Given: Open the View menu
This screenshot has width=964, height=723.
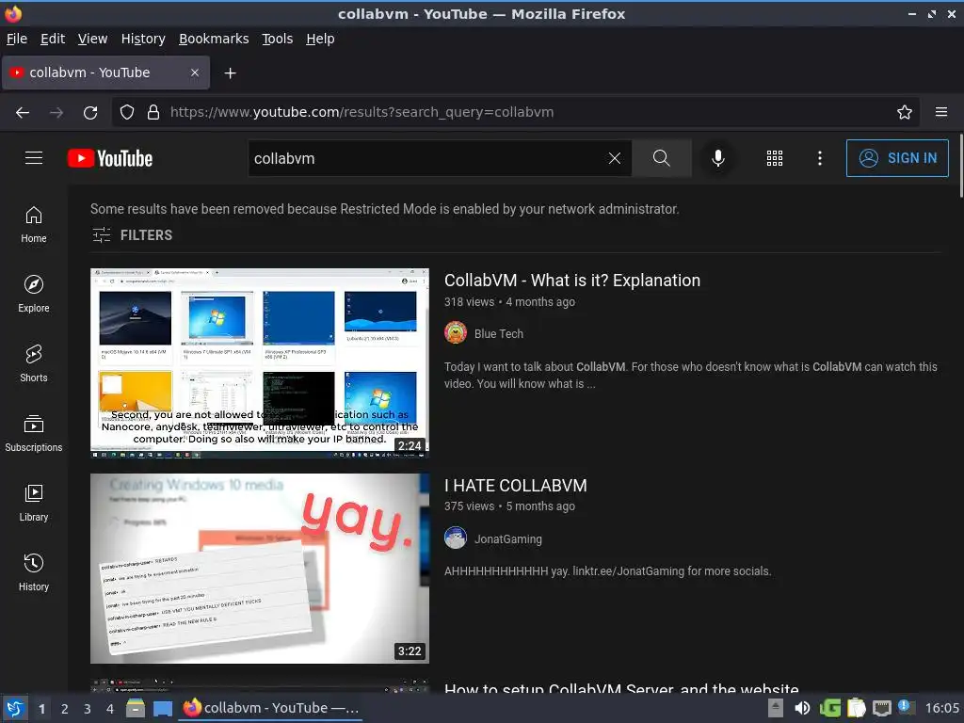Looking at the screenshot, I should point(92,39).
